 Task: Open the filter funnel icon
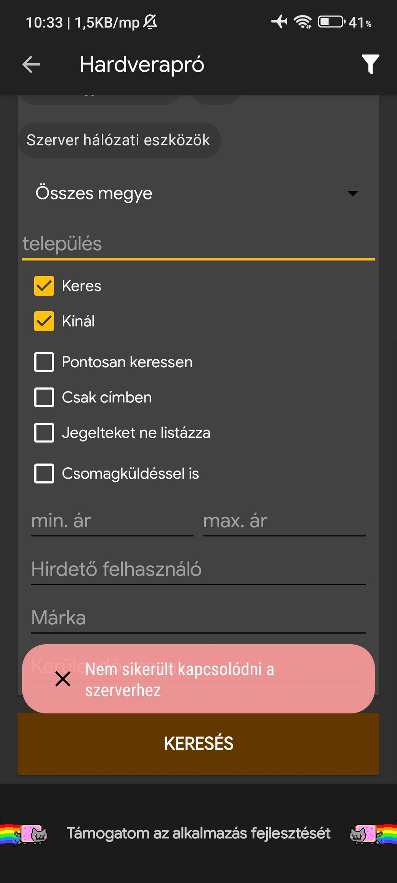(x=370, y=64)
